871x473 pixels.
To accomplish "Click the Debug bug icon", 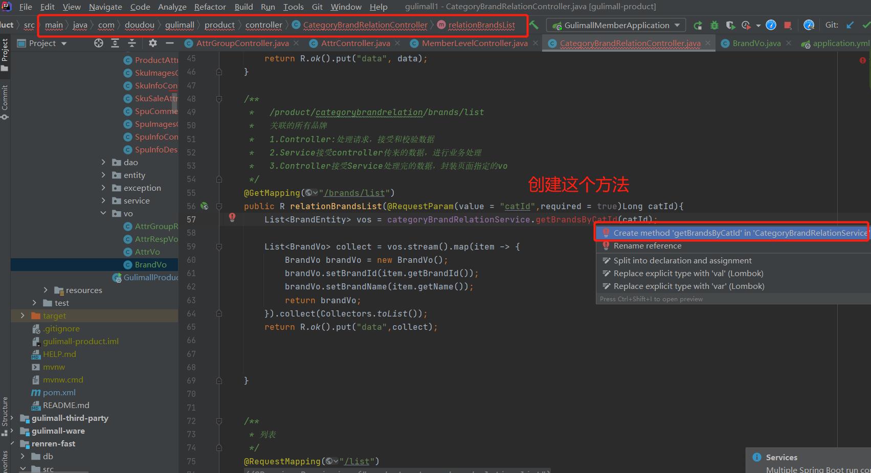I will 714,25.
